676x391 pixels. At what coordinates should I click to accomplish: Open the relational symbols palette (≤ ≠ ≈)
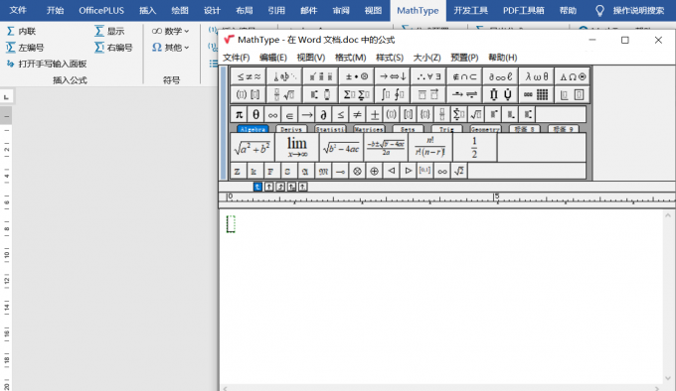pyautogui.click(x=249, y=76)
